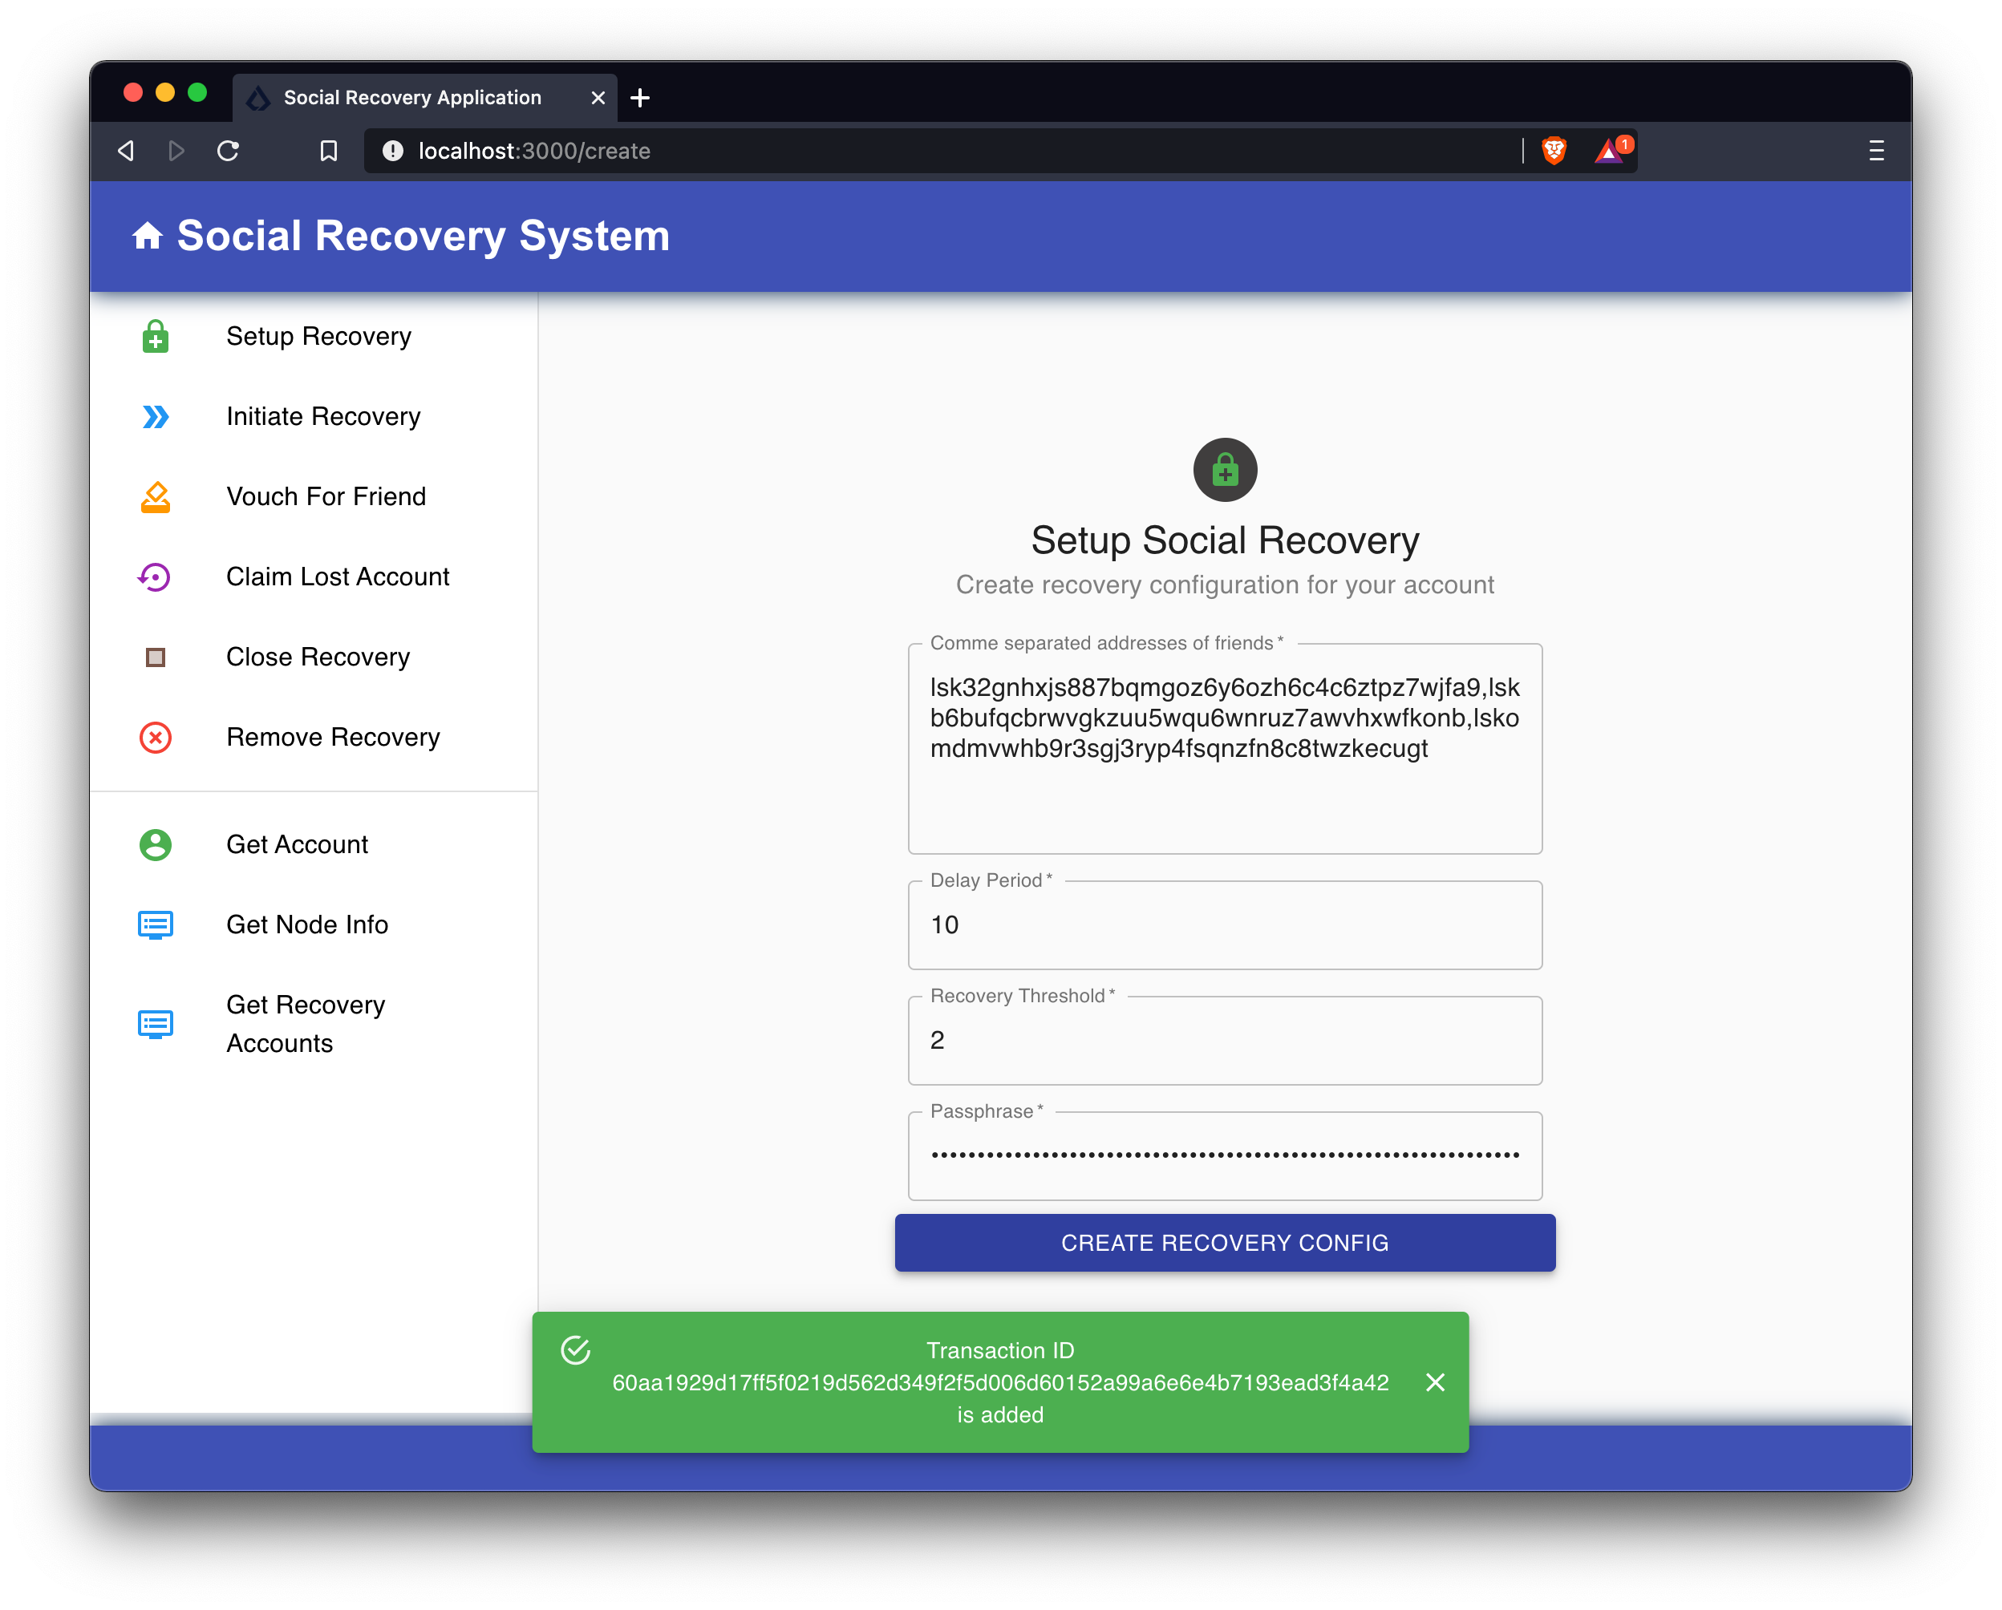Select the Remove Recovery red X icon

tap(156, 736)
